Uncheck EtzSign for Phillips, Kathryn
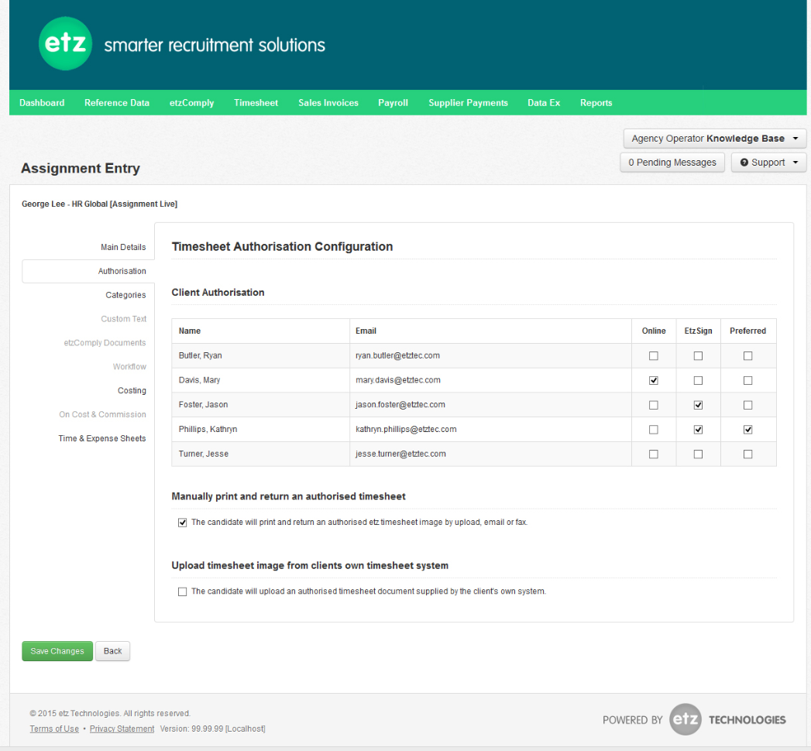Screen dimensions: 811x751 [698, 430]
